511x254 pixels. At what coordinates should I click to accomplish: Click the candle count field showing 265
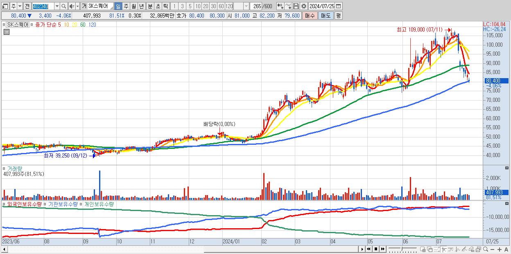pos(256,7)
